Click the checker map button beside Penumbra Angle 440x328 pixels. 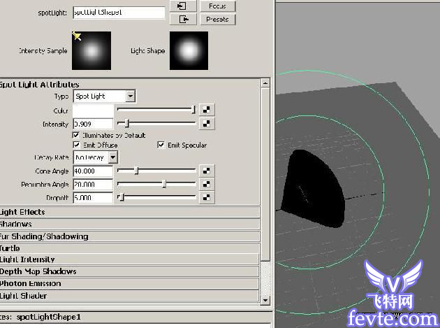pos(206,184)
